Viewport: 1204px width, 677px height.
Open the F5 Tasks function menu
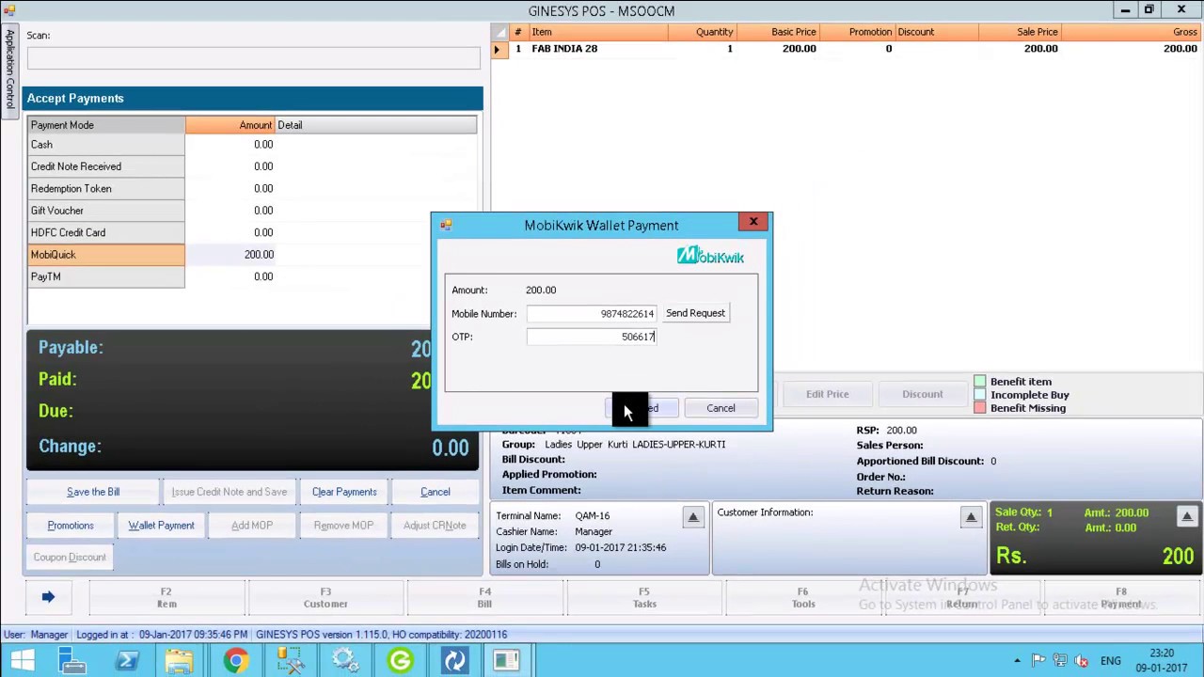pos(644,597)
